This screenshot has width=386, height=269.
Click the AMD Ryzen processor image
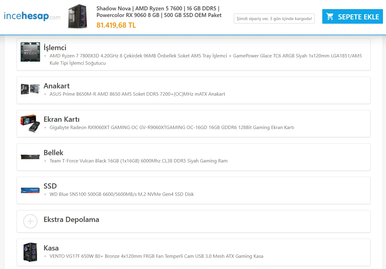(x=30, y=52)
